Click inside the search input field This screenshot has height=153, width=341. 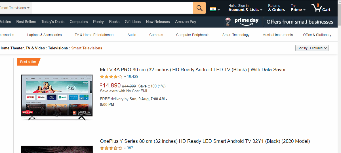[x=112, y=8]
